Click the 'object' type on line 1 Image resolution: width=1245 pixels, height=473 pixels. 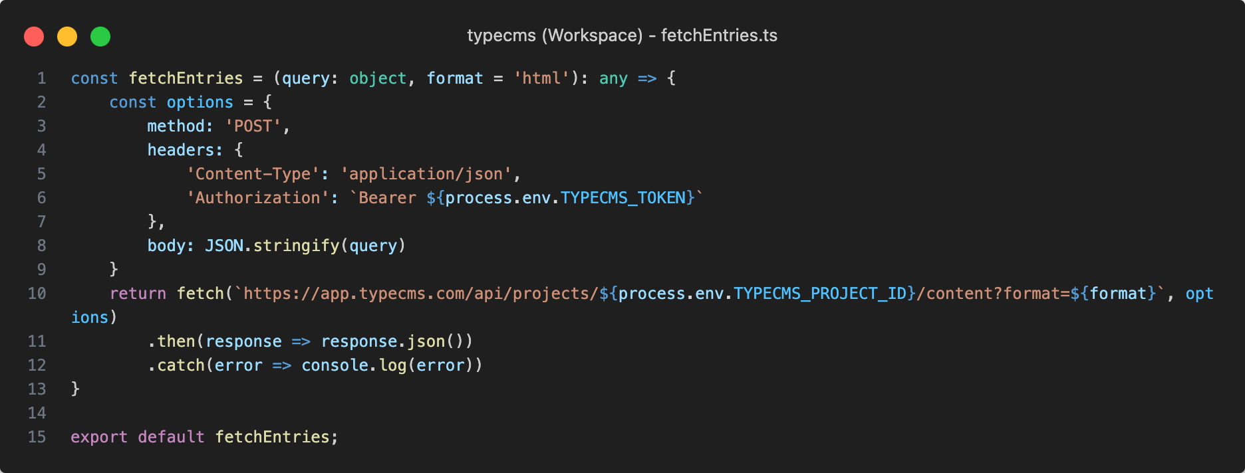tap(378, 78)
